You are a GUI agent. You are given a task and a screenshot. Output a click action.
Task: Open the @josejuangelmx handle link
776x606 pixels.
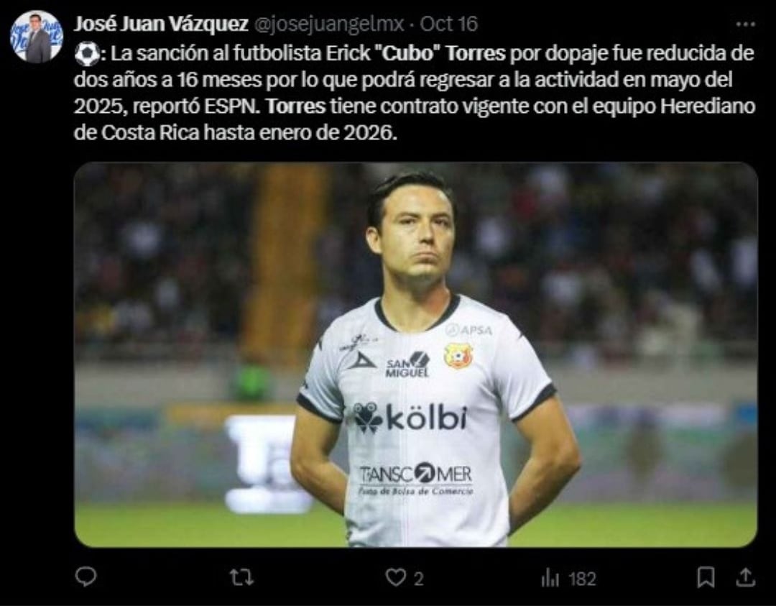pyautogui.click(x=328, y=24)
